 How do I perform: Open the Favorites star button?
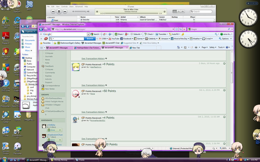45,43
